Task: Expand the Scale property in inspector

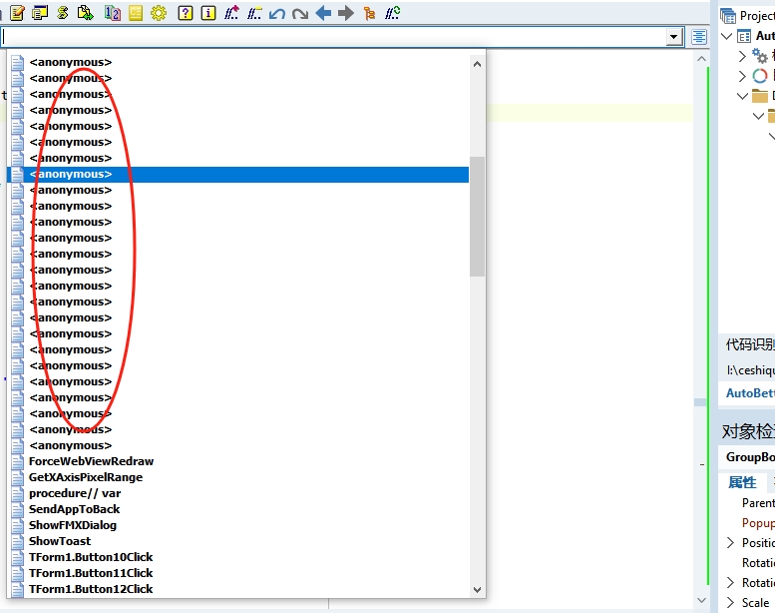Action: tap(730, 603)
